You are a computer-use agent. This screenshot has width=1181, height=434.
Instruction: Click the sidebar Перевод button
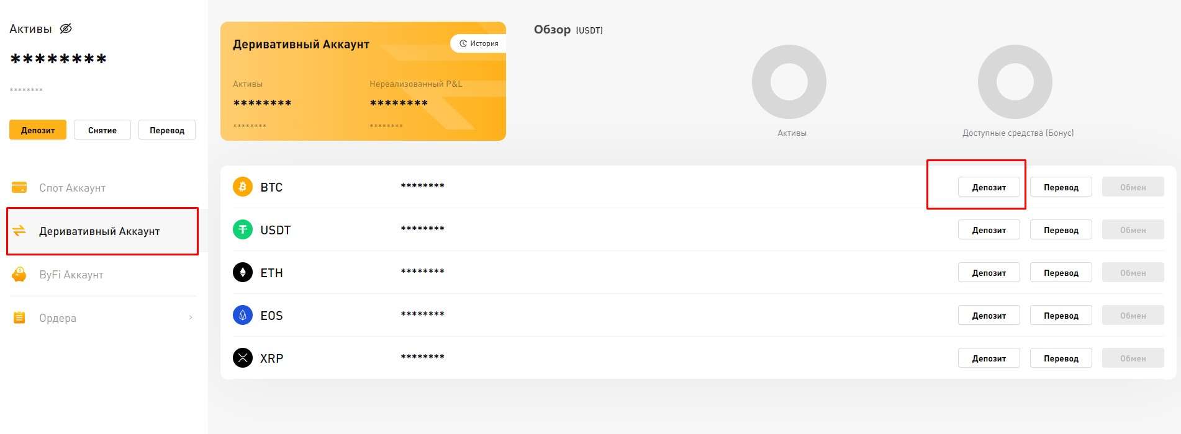pos(167,130)
